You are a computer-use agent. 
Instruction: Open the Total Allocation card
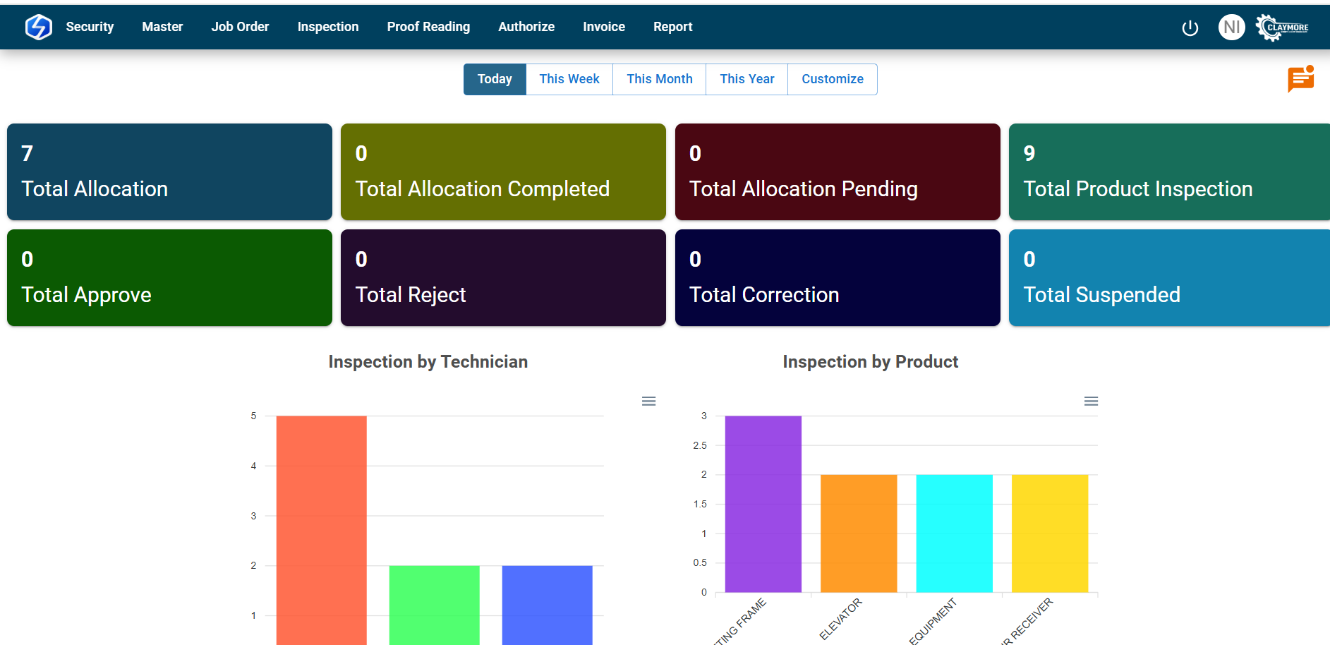point(169,171)
